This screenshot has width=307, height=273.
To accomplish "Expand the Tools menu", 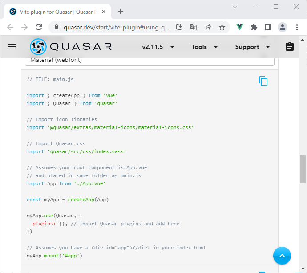I will 205,47.
